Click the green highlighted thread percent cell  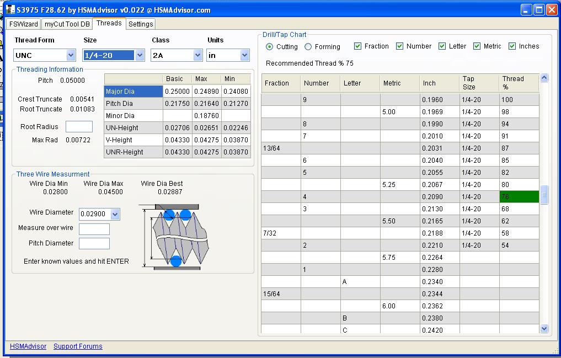coord(519,197)
